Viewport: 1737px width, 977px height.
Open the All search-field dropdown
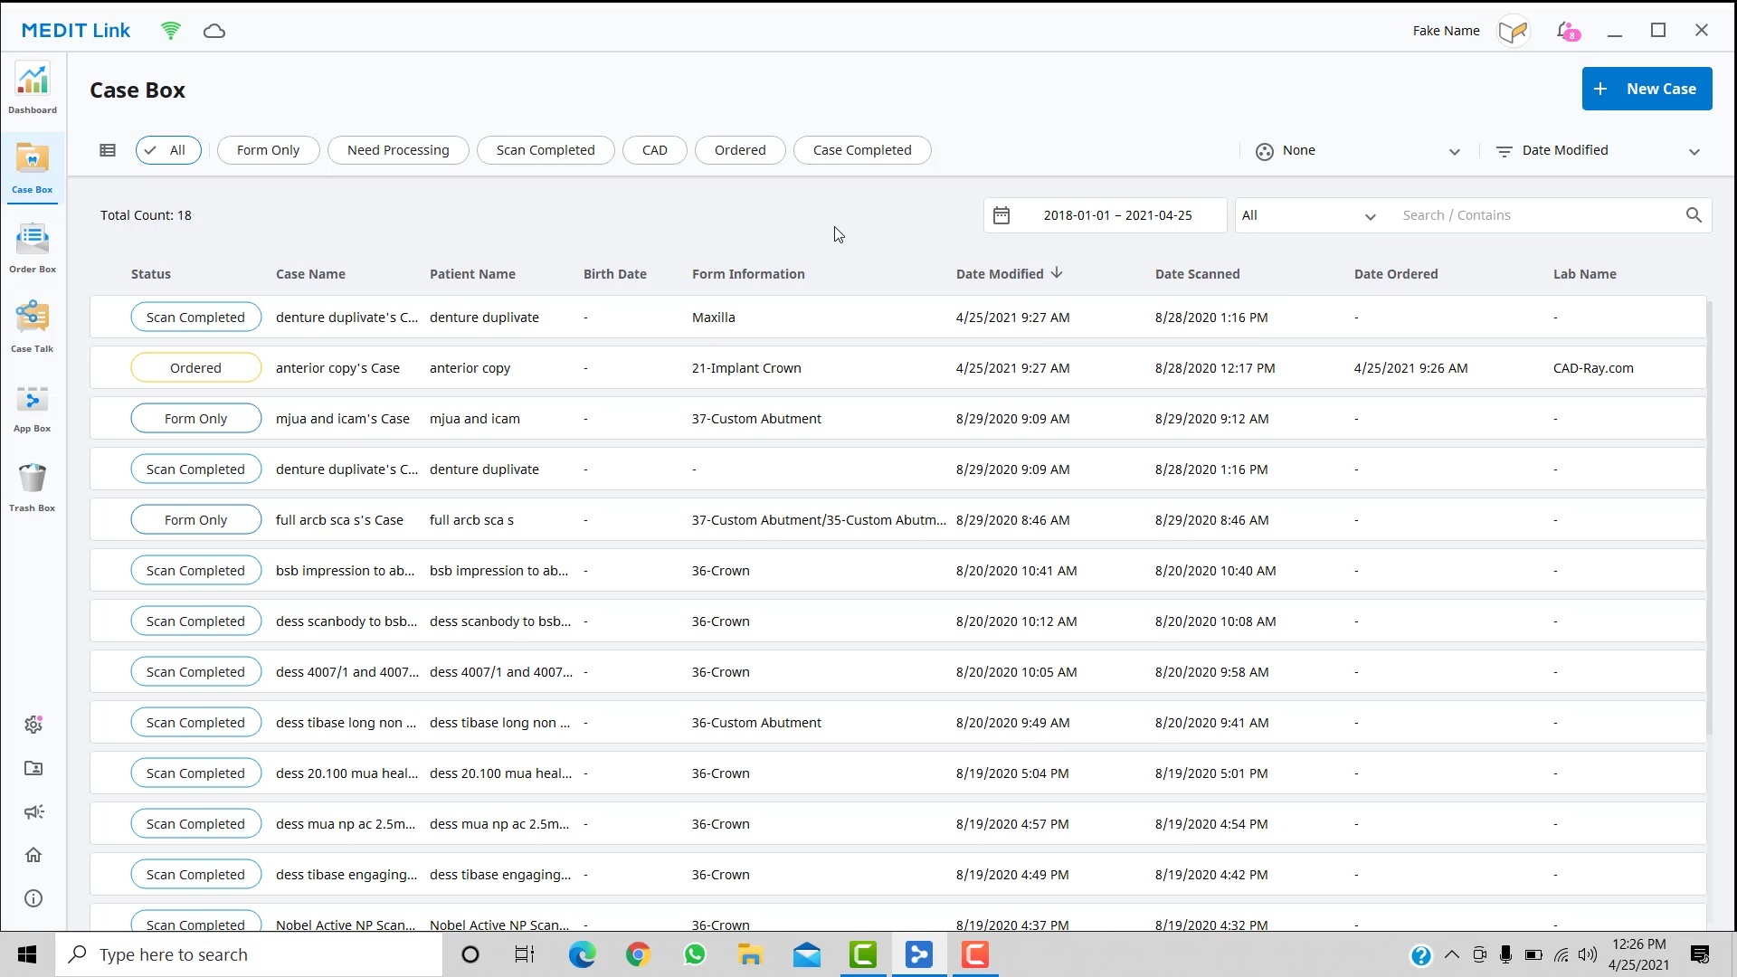click(1309, 215)
